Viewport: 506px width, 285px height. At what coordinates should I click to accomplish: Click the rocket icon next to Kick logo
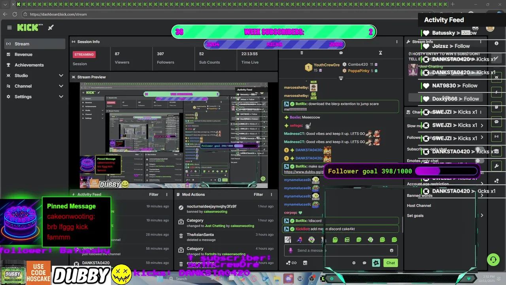pyautogui.click(x=51, y=28)
